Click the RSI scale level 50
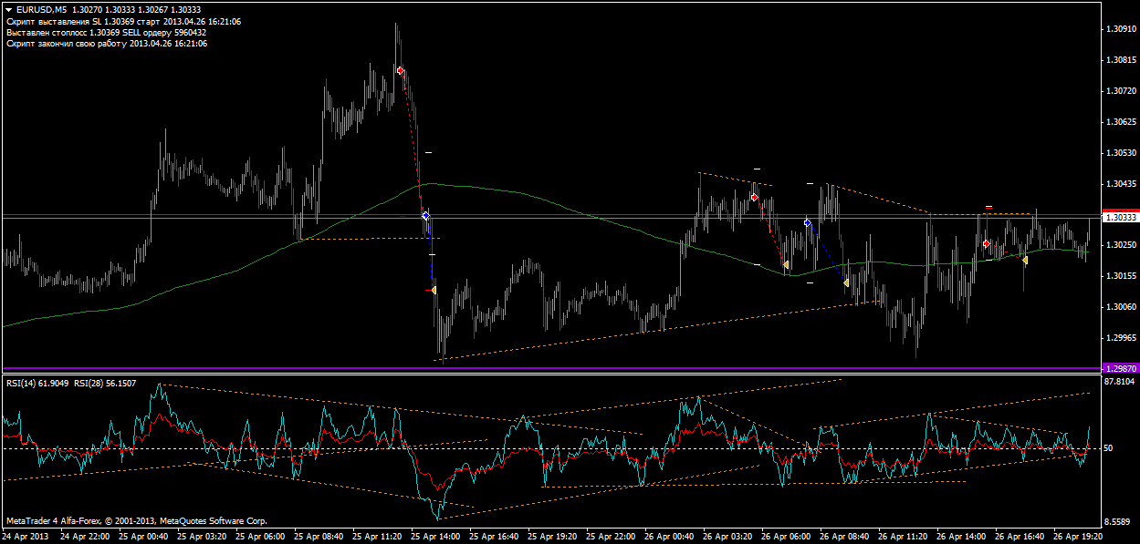Viewport: 1140px width, 544px height. (1109, 448)
